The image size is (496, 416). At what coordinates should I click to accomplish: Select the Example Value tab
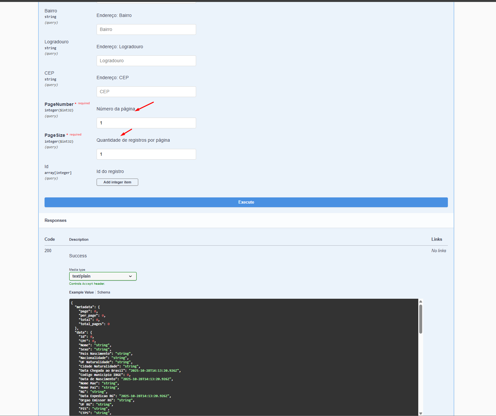81,292
